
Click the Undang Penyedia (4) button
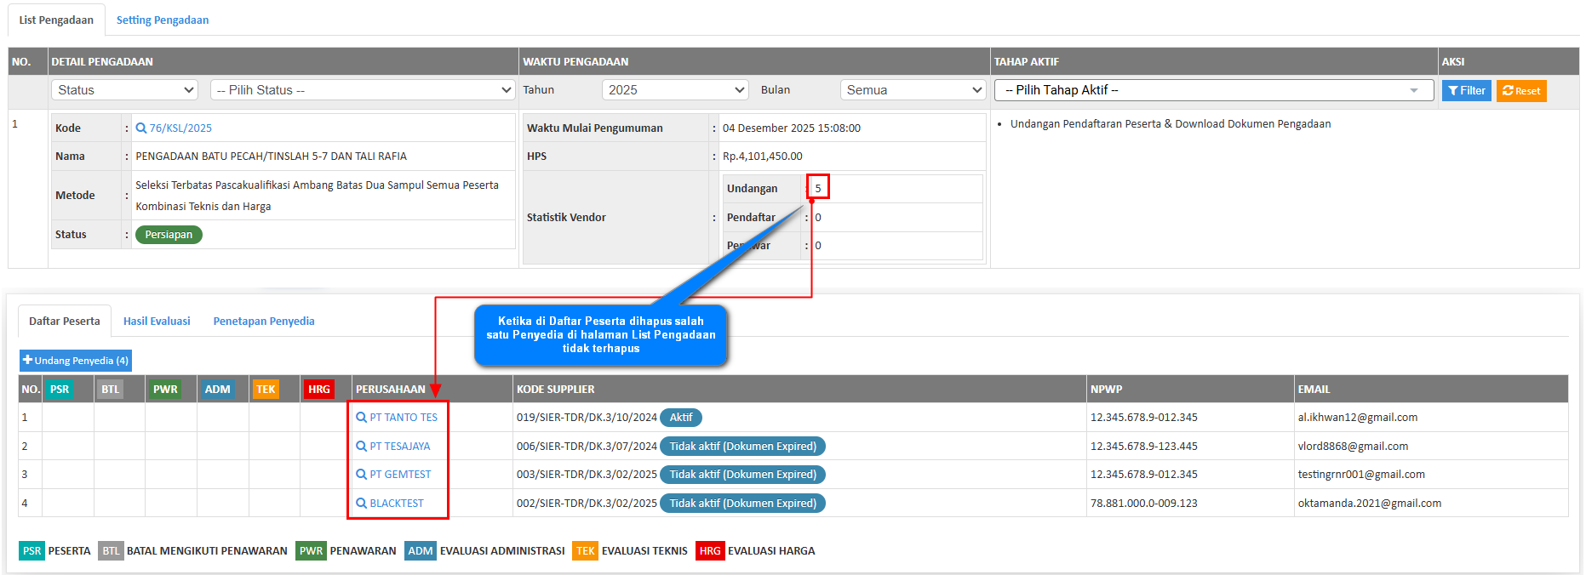click(76, 361)
